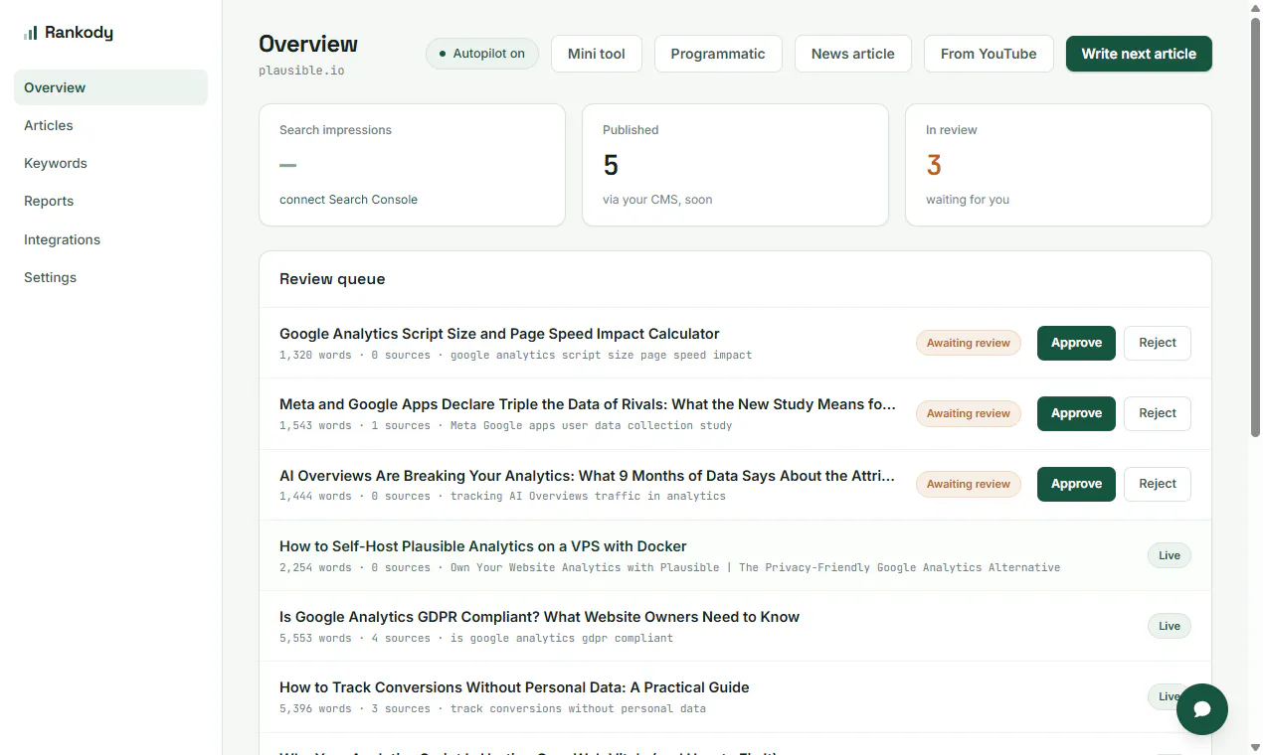Click Write next article button
Screen dimensions: 1263x755
(1139, 54)
